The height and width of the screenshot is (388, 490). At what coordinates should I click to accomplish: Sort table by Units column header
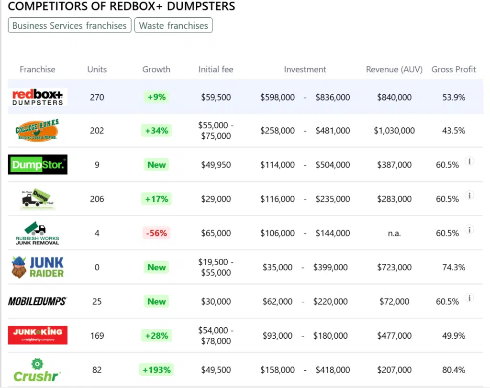[97, 69]
